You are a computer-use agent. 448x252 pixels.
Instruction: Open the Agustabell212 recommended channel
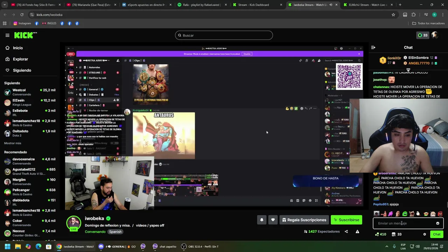(x=29, y=171)
